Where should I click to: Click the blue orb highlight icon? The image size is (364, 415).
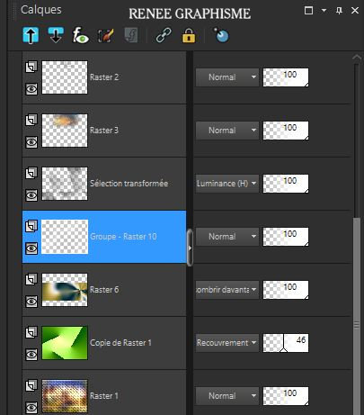pos(221,35)
